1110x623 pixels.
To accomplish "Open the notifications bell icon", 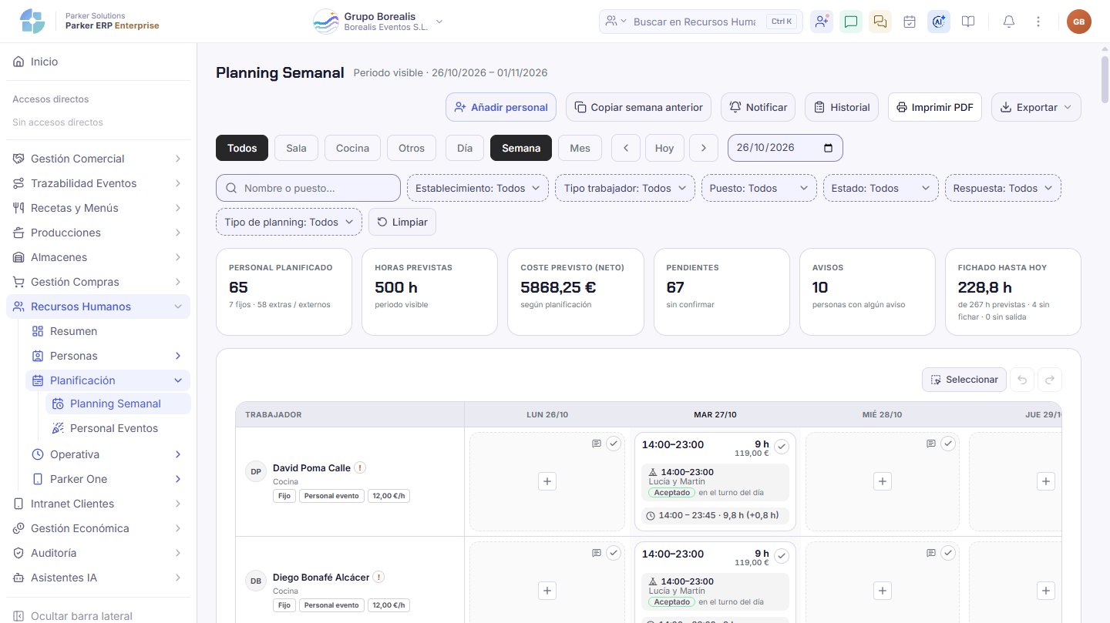I will (x=1008, y=22).
